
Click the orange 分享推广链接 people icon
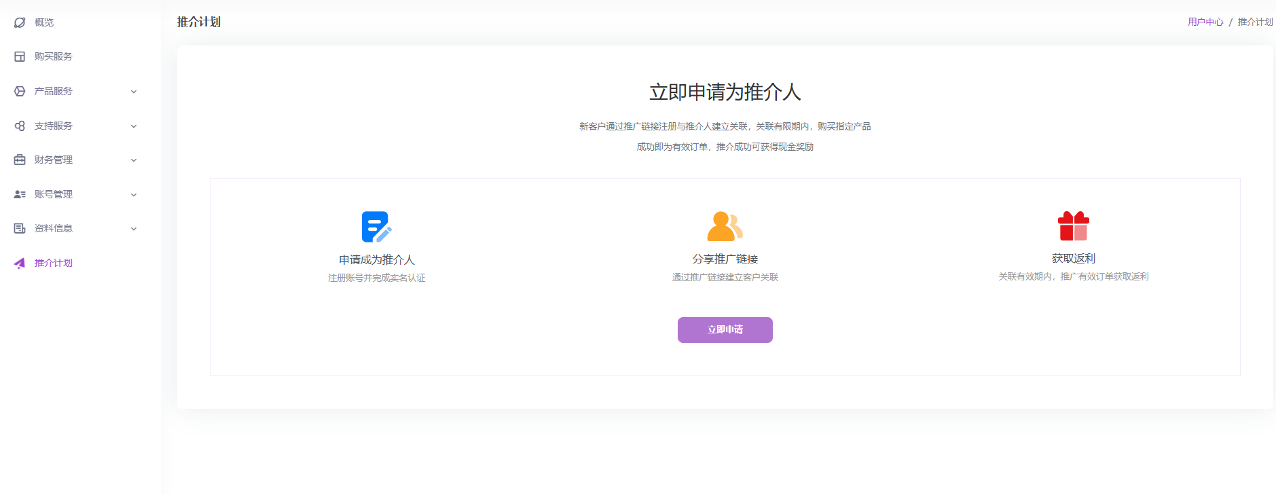725,226
